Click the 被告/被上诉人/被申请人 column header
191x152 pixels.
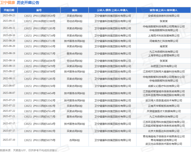[x=163, y=10]
